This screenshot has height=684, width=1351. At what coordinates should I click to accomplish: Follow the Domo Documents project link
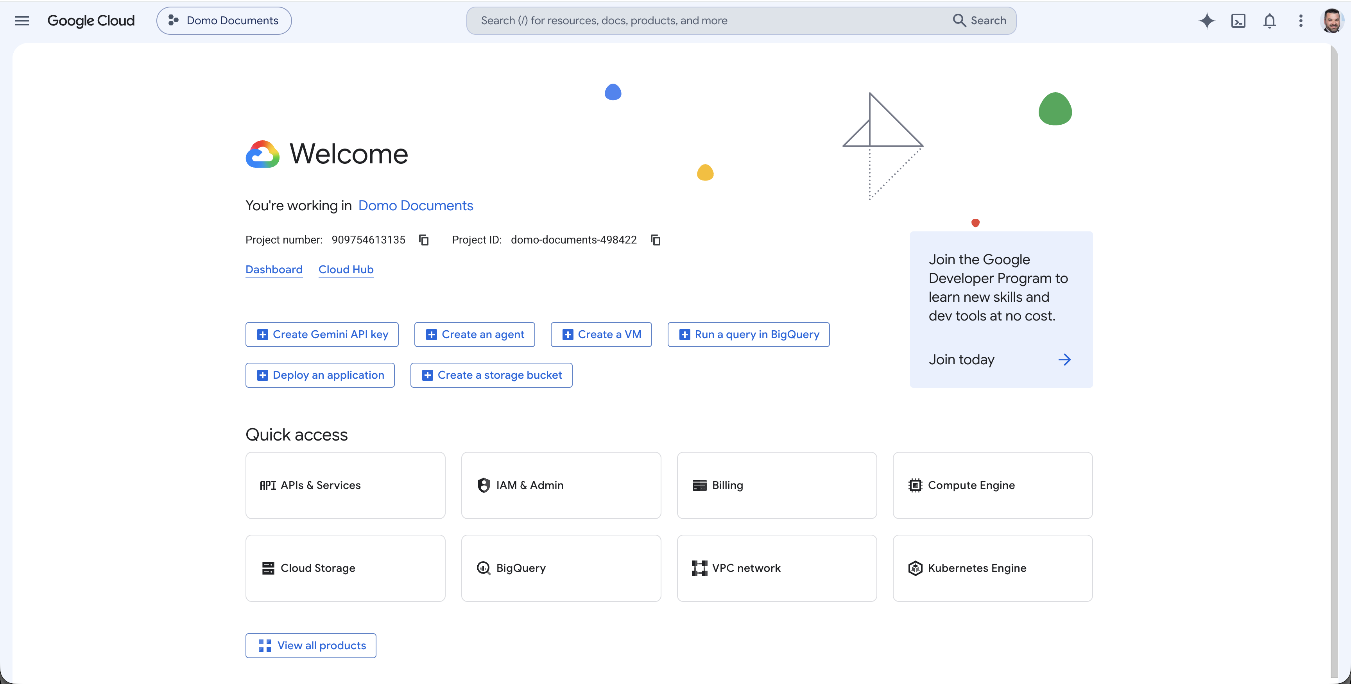click(416, 205)
